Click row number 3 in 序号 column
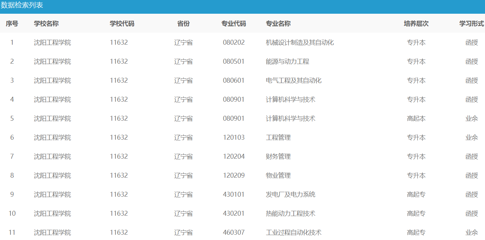The image size is (485, 240). point(12,81)
